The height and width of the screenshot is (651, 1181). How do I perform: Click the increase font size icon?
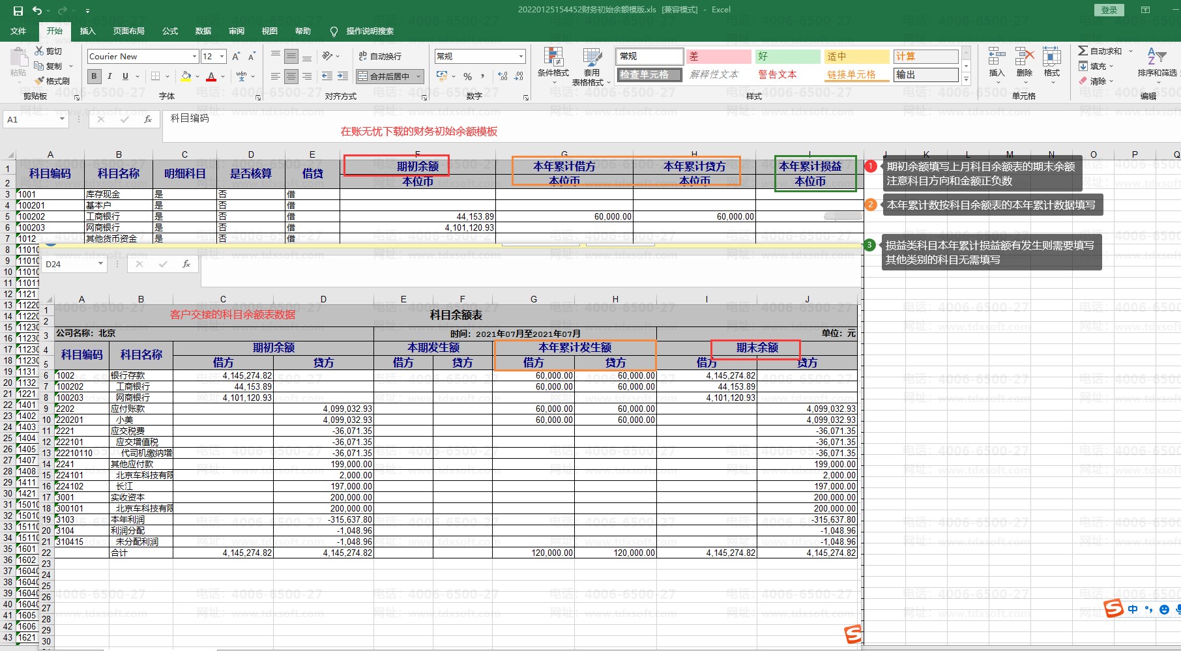click(x=236, y=57)
